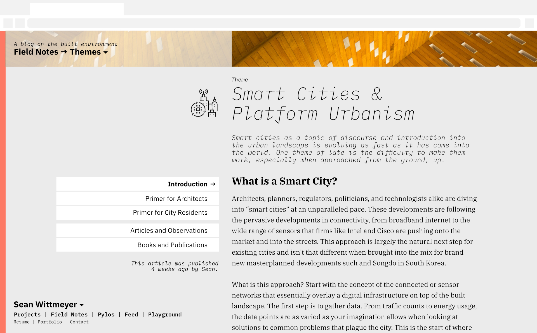Expand the Themes dropdown arrow
Viewport: 537px width, 333px height.
pyautogui.click(x=105, y=52)
